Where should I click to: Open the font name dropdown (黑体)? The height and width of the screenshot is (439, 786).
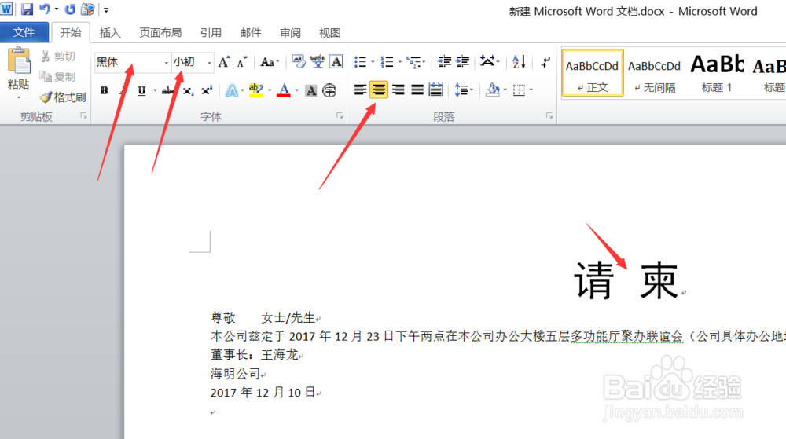tap(166, 63)
